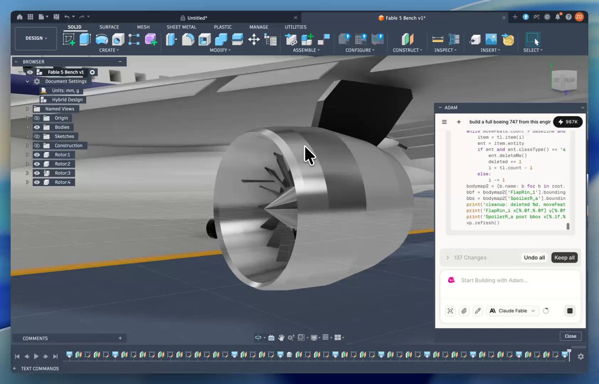Click the Close button below ADAM panel
This screenshot has height=384, width=599.
point(571,336)
